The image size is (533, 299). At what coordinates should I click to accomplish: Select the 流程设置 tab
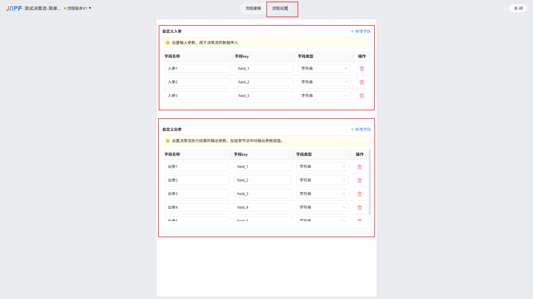click(x=280, y=9)
